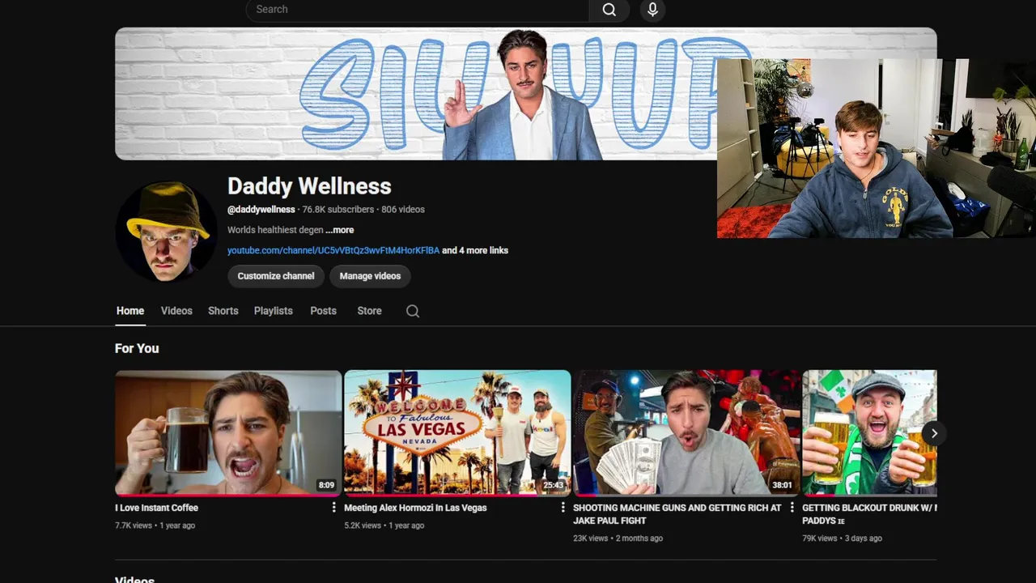Click the Customize channel button
The height and width of the screenshot is (583, 1036).
point(276,276)
